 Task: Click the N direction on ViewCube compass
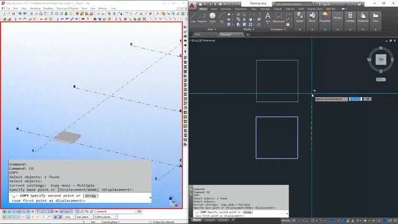click(x=381, y=48)
